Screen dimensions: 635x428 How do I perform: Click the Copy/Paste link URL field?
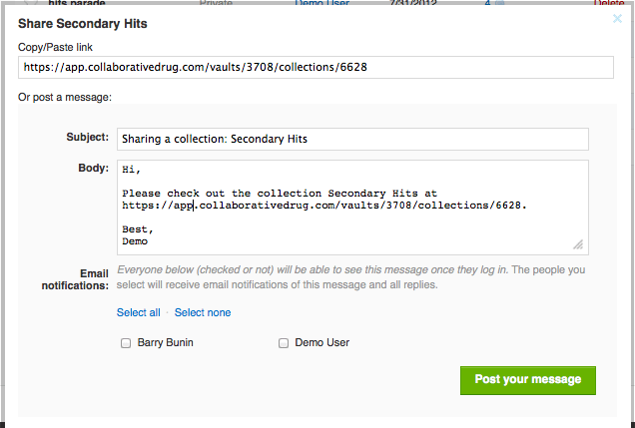(x=316, y=67)
